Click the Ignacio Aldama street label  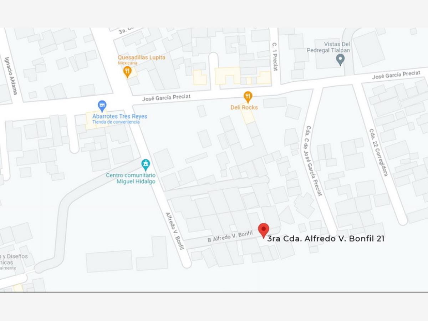(11, 76)
